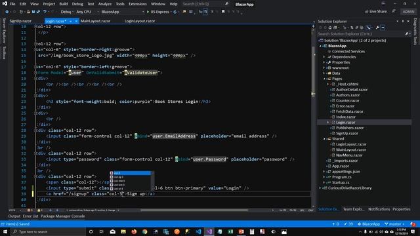Click the bookmark toolbar icon

coord(223,12)
